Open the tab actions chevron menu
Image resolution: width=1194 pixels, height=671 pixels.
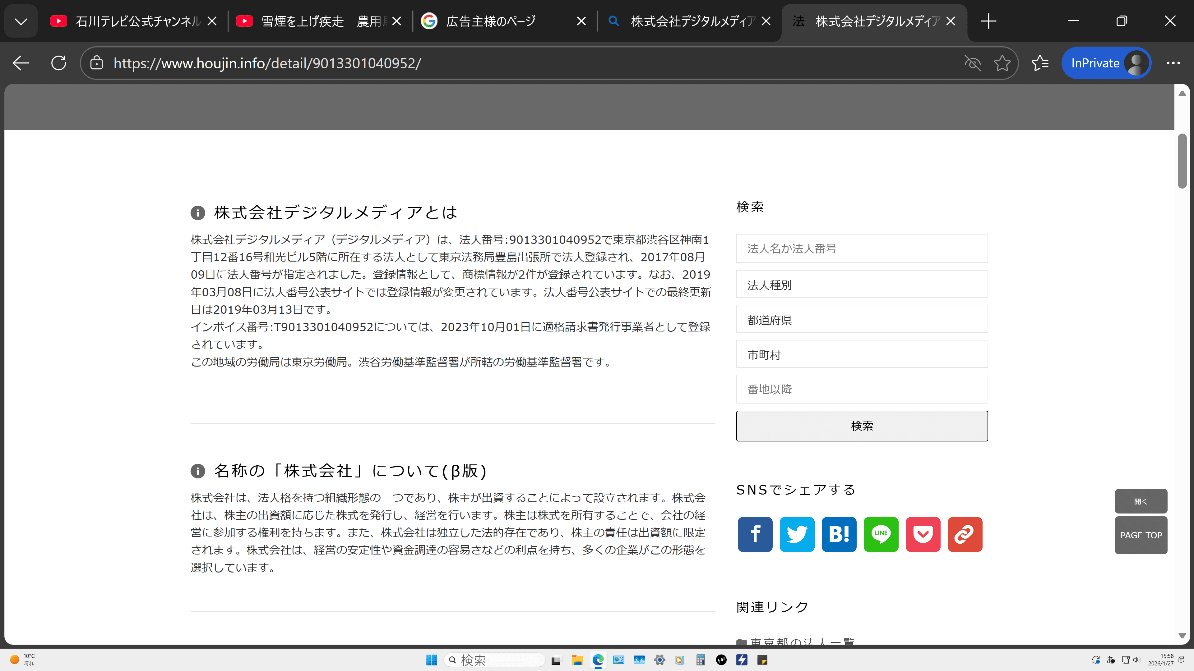pos(21,21)
